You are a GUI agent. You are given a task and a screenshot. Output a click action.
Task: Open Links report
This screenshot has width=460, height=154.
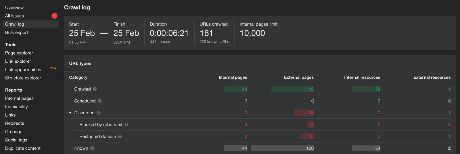pyautogui.click(x=10, y=115)
